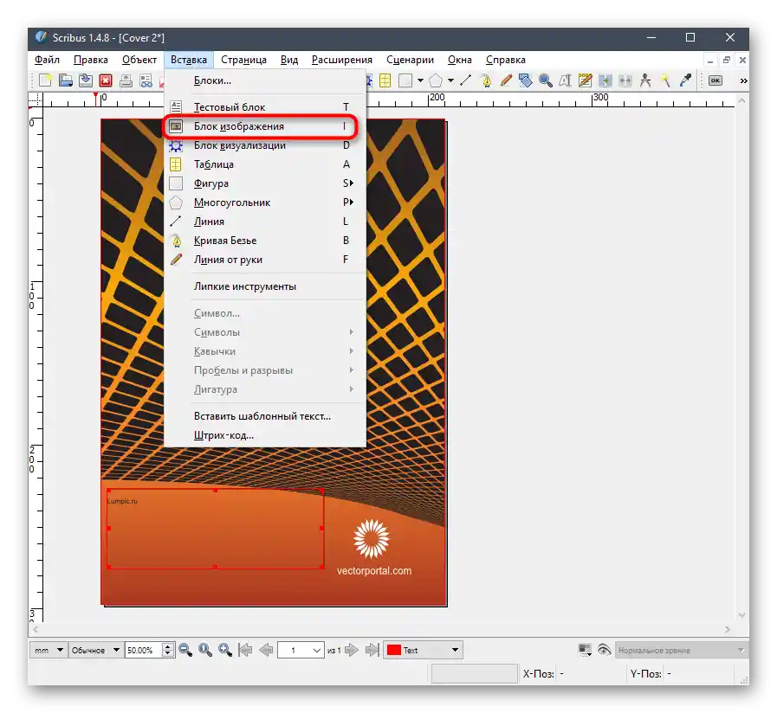Image resolution: width=777 pixels, height=713 pixels.
Task: Click the zoom out magnifier in status bar
Action: (x=185, y=650)
